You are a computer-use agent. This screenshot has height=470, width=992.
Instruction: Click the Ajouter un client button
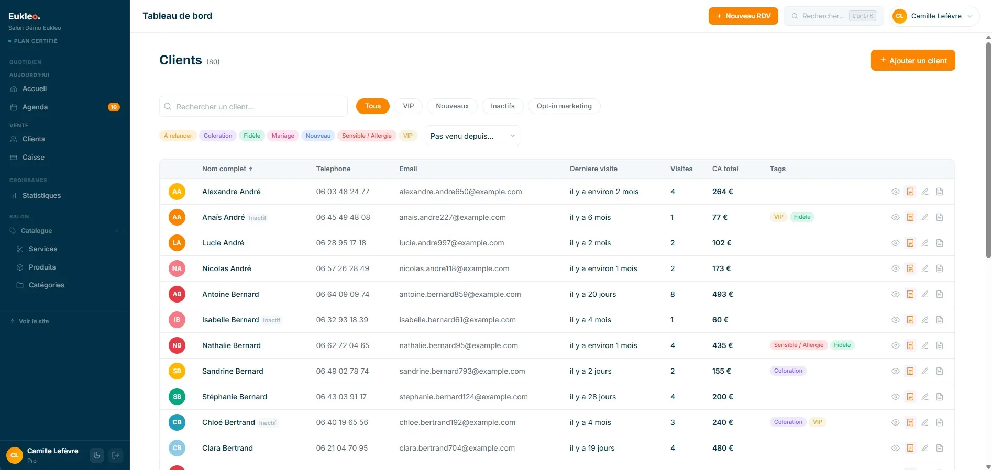tap(913, 60)
